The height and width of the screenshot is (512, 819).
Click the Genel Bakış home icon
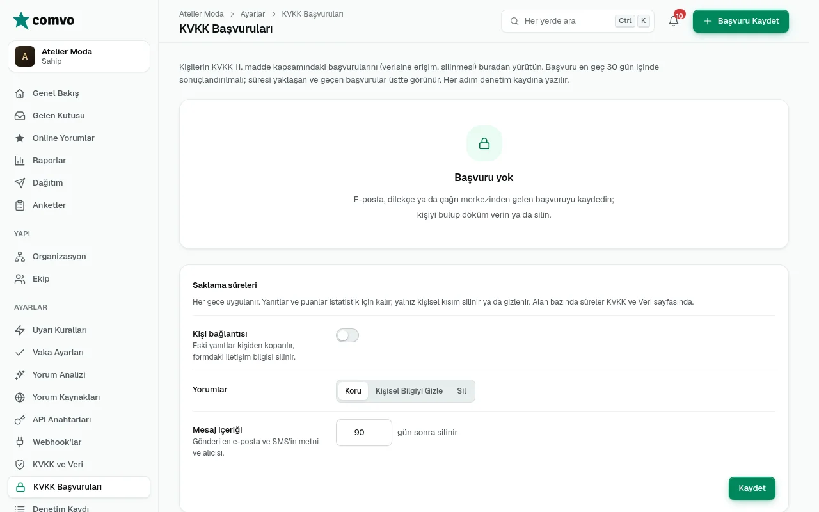(x=20, y=93)
